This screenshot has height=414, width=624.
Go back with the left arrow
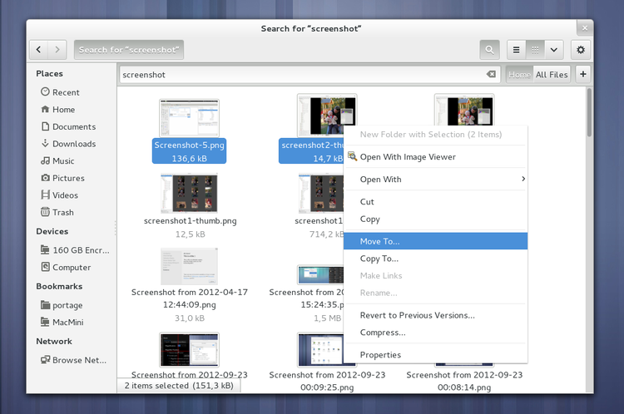(x=39, y=50)
